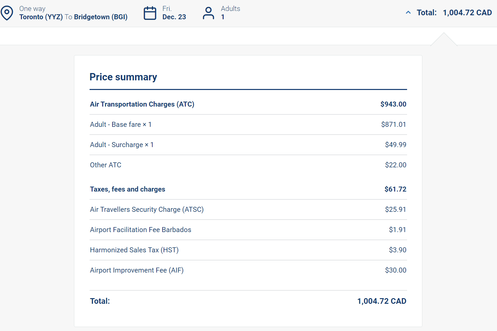Viewport: 497px width, 331px height.
Task: Click the Adults count label
Action: pos(230,9)
